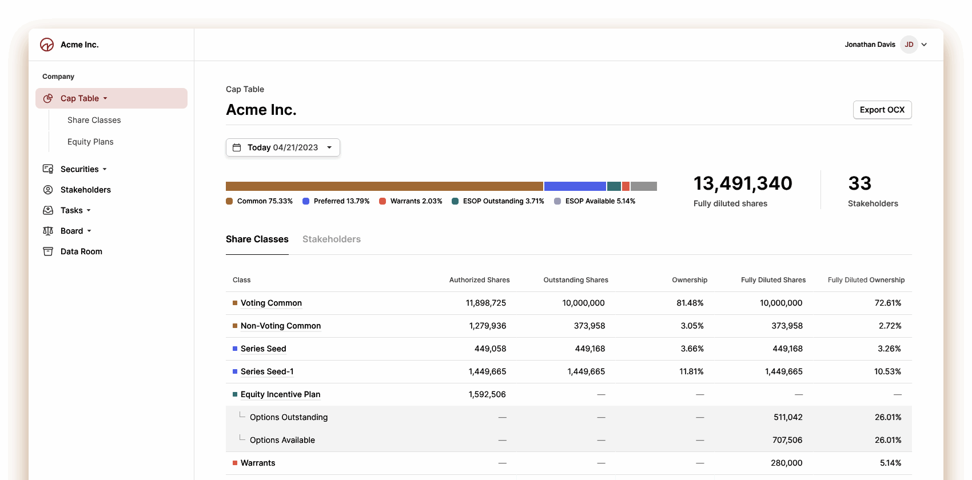Image resolution: width=972 pixels, height=480 pixels.
Task: Switch to the Stakeholders tab
Action: [332, 239]
